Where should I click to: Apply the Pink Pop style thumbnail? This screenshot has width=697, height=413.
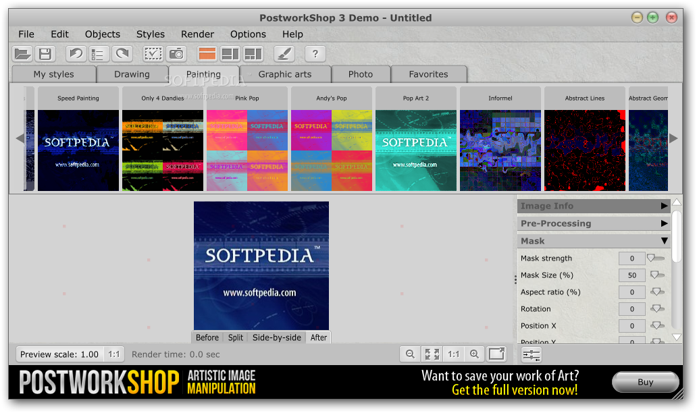click(247, 150)
